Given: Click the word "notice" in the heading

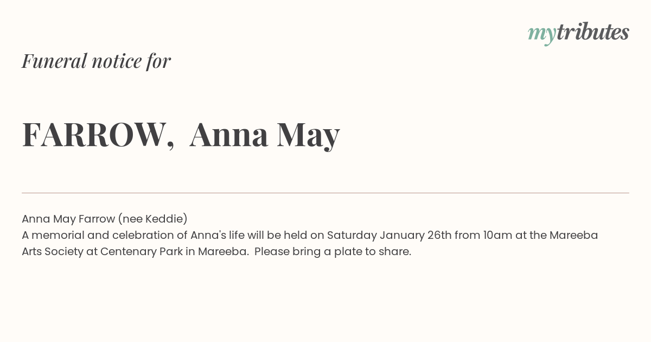Looking at the screenshot, I should pyautogui.click(x=117, y=61).
